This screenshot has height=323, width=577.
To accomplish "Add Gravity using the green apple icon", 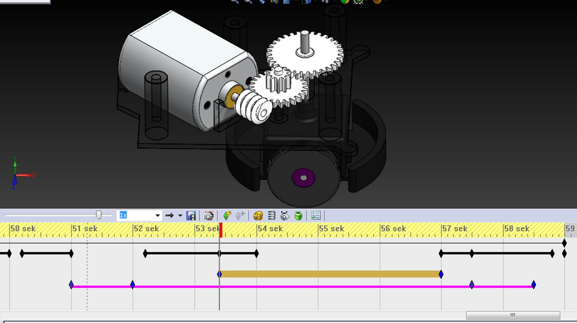I will [x=298, y=215].
